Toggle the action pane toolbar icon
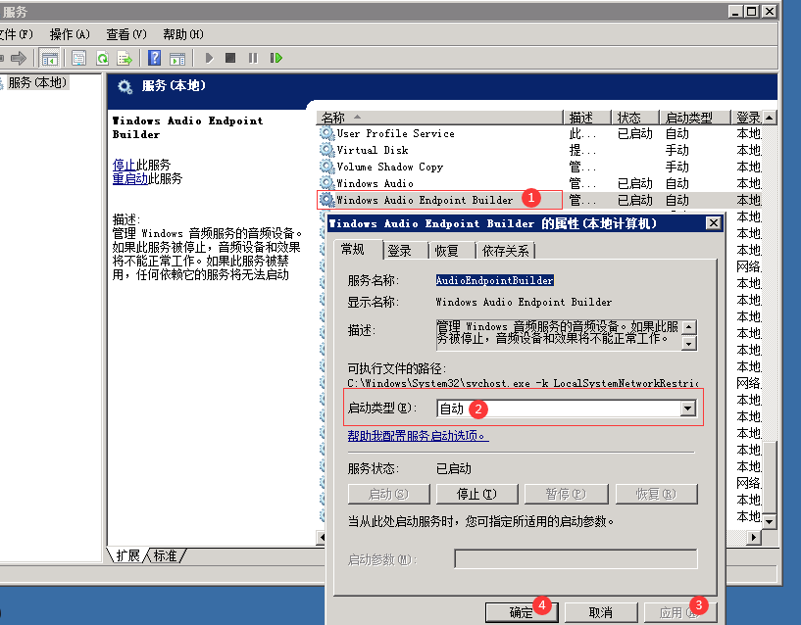801x625 pixels. (x=177, y=58)
